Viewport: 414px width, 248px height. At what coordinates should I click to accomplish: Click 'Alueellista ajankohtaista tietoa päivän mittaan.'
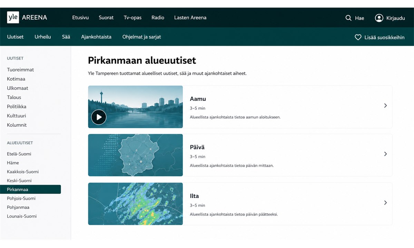231,166
